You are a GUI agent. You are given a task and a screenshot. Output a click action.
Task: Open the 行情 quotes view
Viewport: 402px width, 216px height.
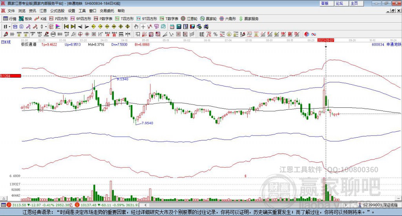[10, 19]
